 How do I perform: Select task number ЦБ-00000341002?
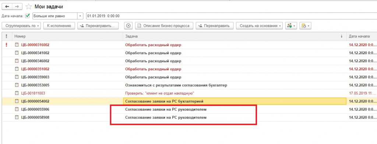click(35, 53)
